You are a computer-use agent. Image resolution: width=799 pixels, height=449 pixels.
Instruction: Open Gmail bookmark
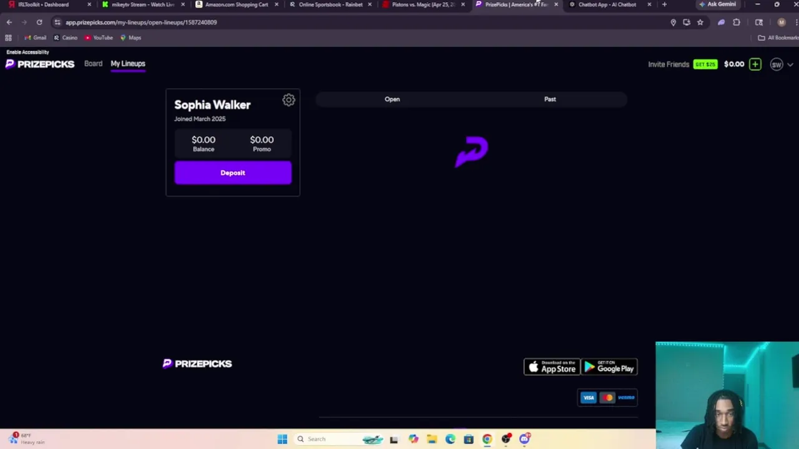[x=35, y=38]
